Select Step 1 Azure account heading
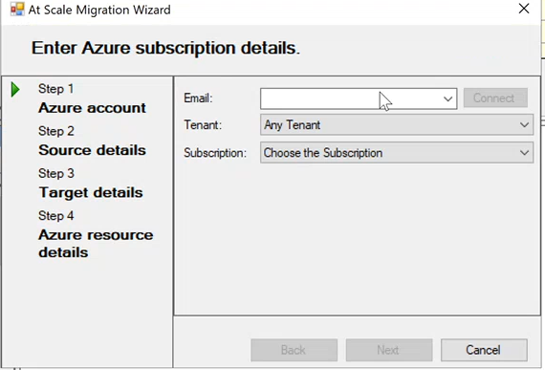 pyautogui.click(x=92, y=108)
